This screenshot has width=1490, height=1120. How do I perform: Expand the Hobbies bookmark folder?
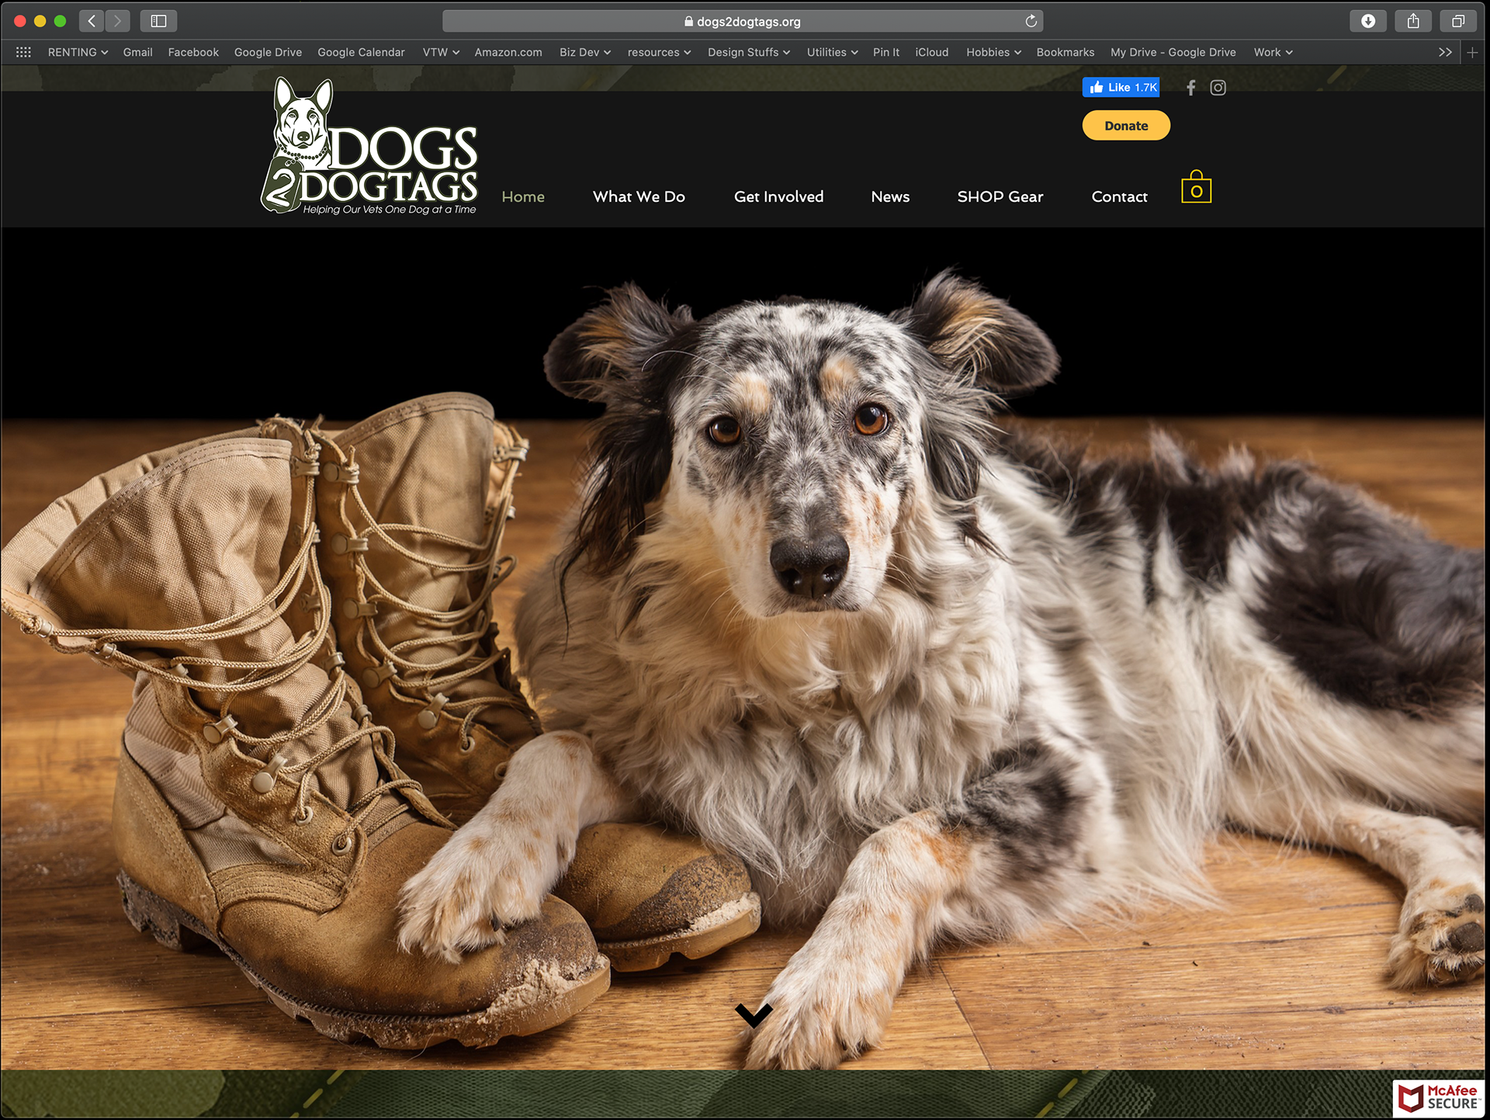tap(993, 52)
